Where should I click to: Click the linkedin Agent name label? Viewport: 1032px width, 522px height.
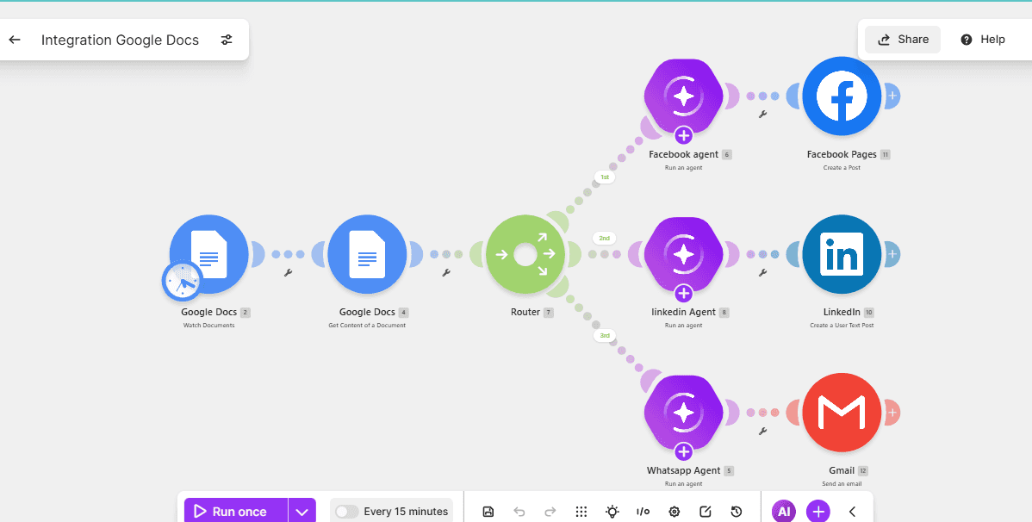[683, 312]
